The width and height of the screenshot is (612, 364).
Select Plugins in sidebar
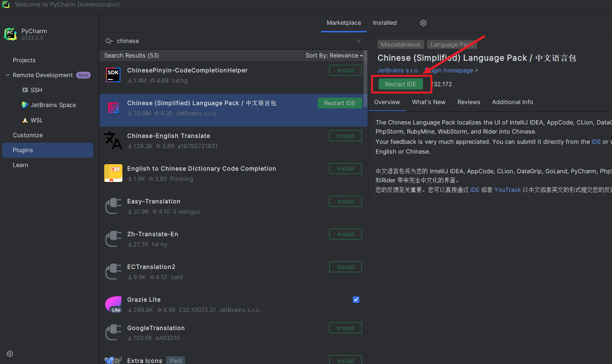(48, 150)
